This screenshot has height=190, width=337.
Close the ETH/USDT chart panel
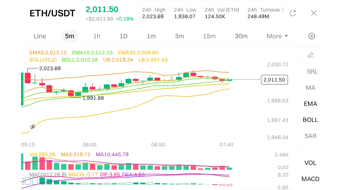point(314,13)
